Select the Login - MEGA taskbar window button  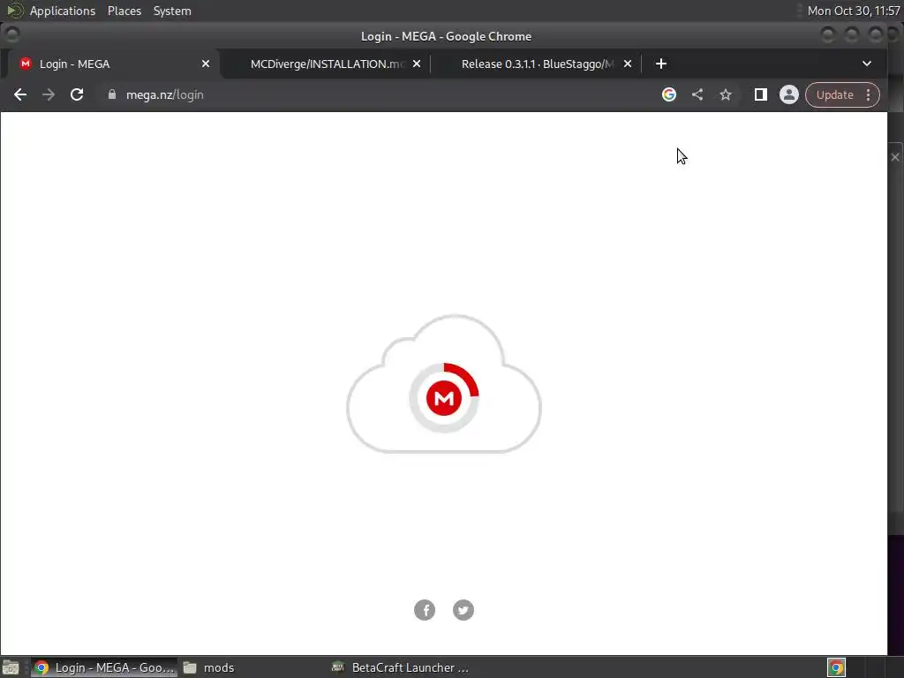104,667
